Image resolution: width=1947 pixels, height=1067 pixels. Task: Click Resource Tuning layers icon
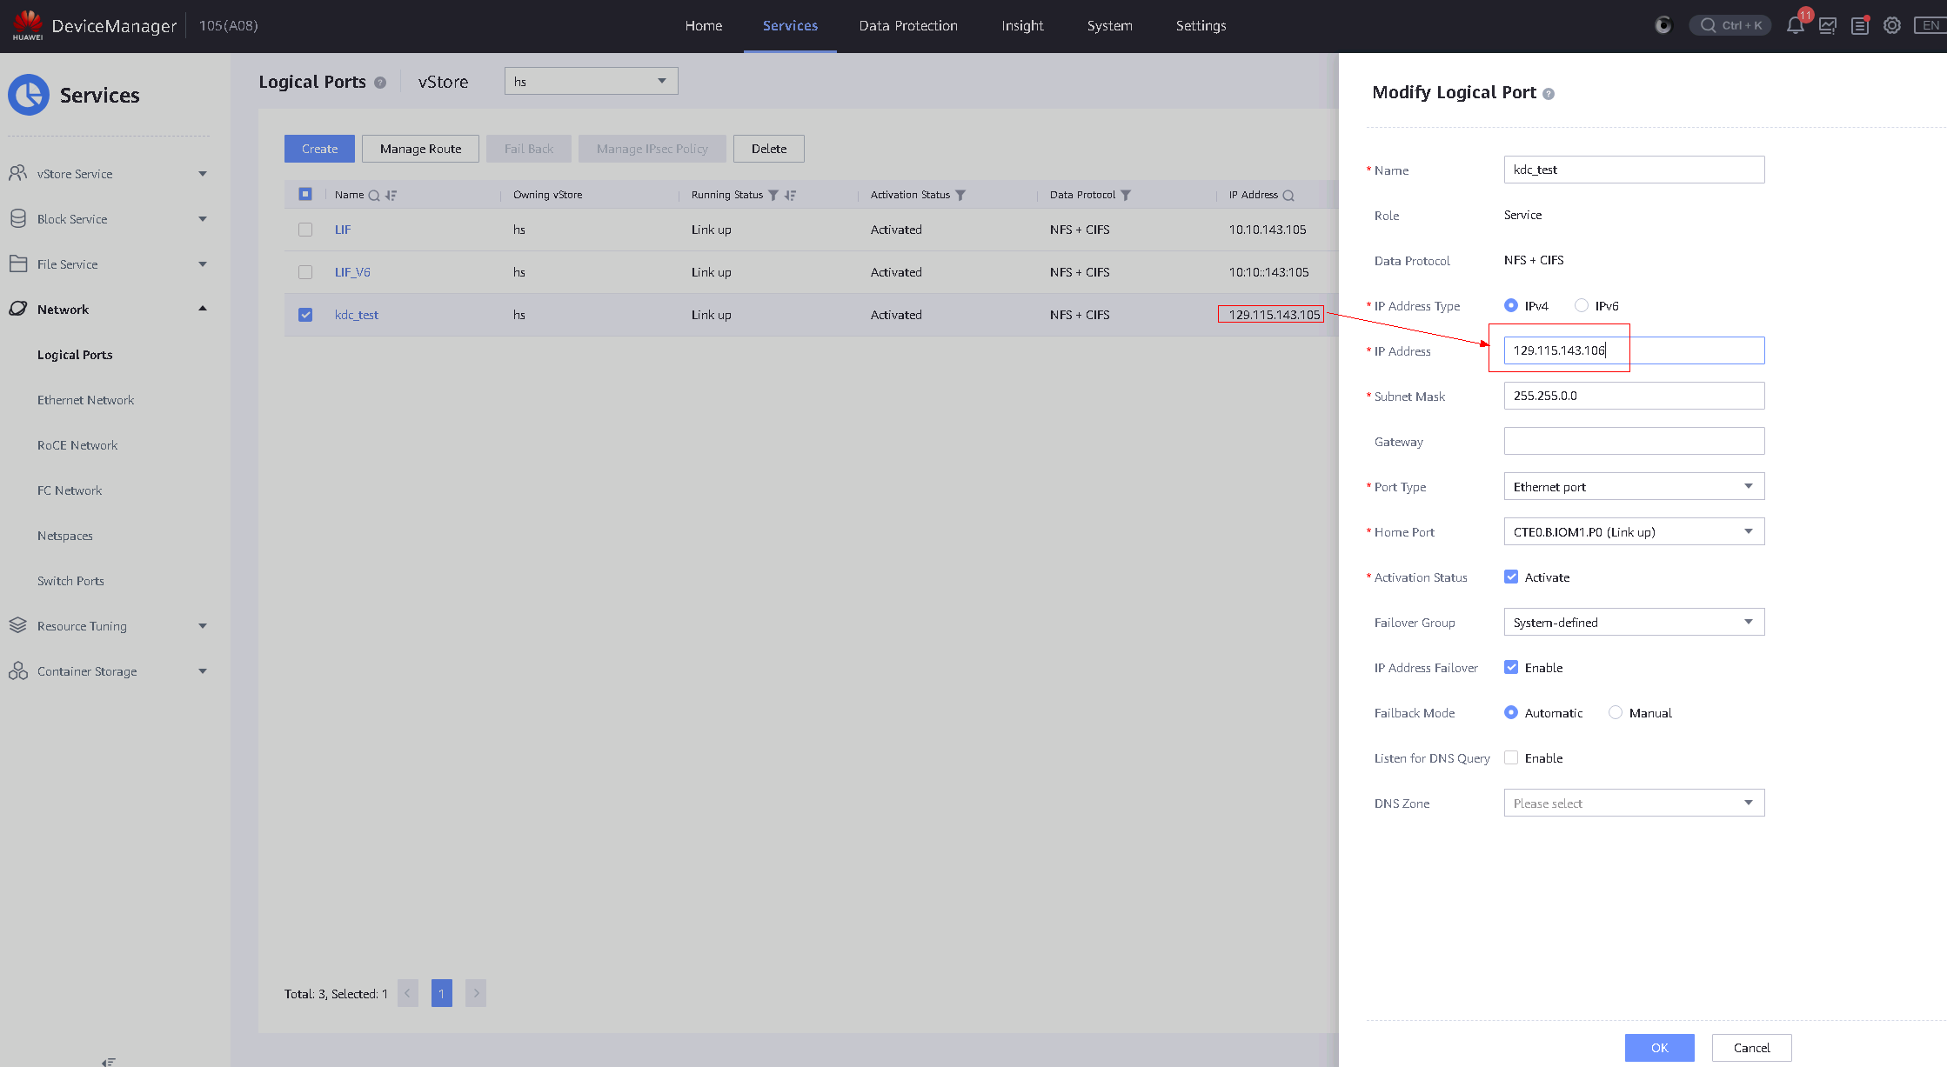(x=17, y=625)
